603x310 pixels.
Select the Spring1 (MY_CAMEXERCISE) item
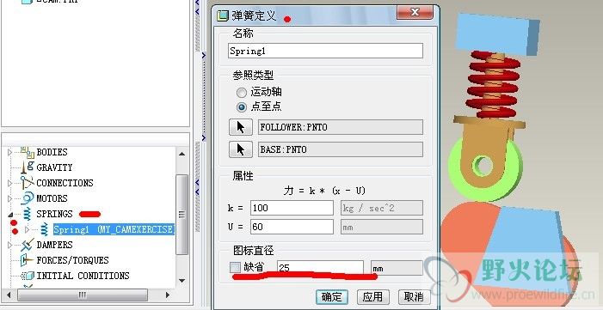[x=114, y=229]
